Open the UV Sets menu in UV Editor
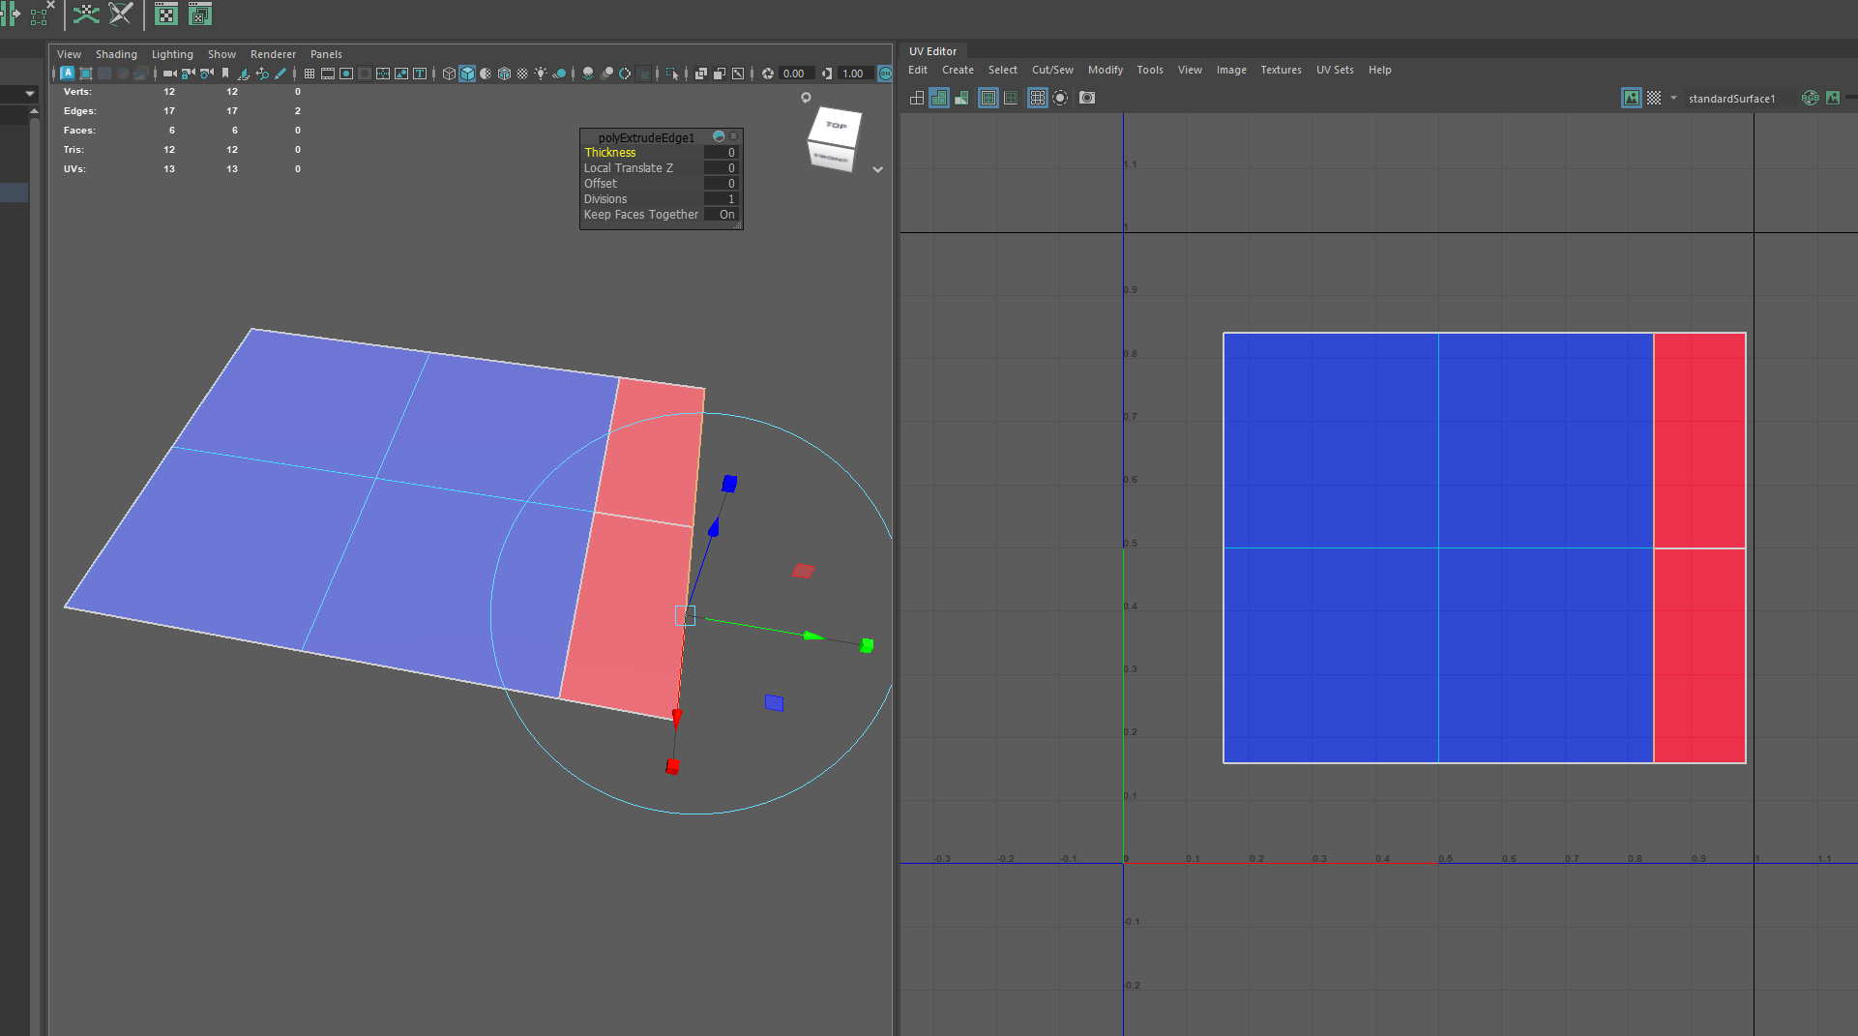Image resolution: width=1858 pixels, height=1036 pixels. coord(1335,70)
